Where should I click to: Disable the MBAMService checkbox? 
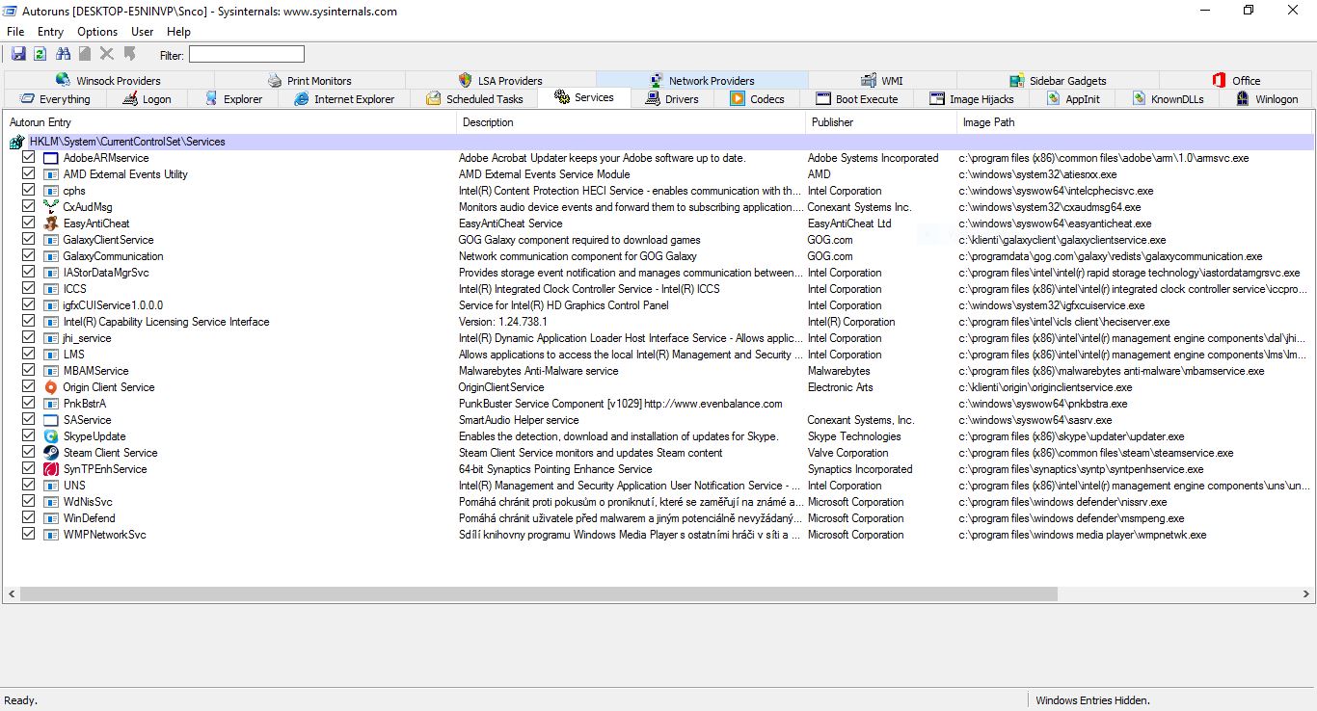[x=29, y=371]
